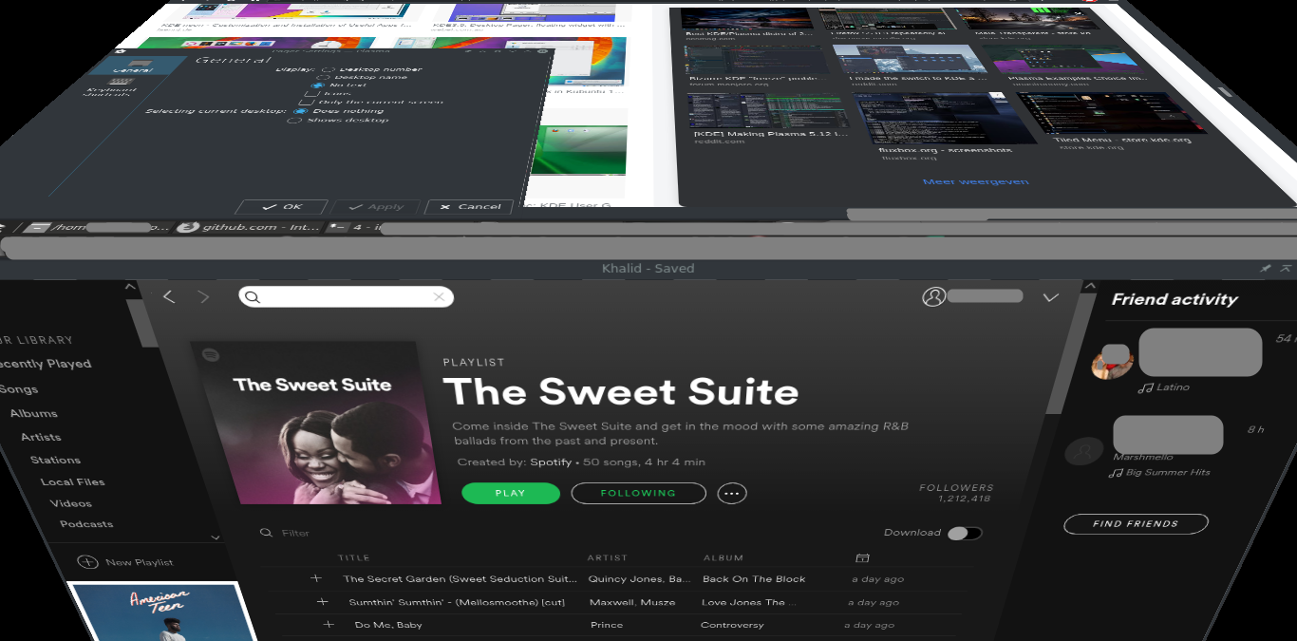Add Sumthin' Sumthin' with its plus icon
The width and height of the screenshot is (1297, 641).
(323, 602)
